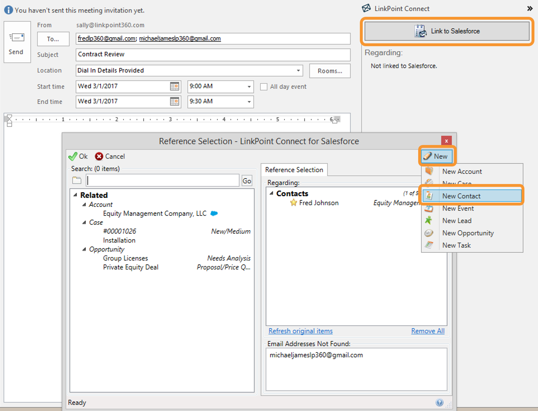Click the Go search button
This screenshot has width=538, height=411.
pos(247,181)
